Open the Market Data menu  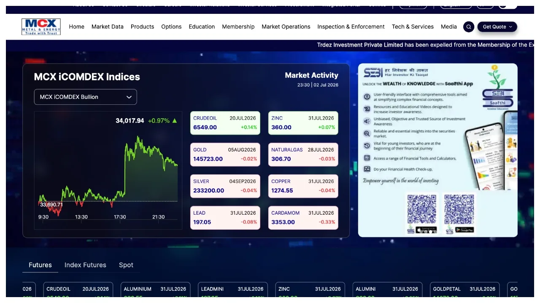pyautogui.click(x=108, y=27)
